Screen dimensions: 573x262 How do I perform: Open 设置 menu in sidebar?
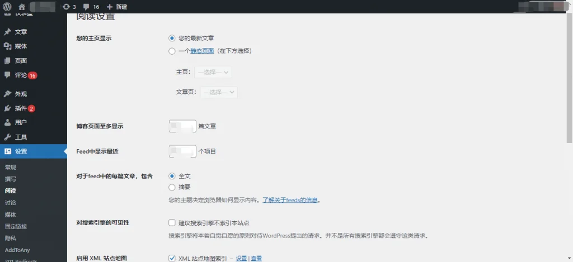click(x=33, y=151)
